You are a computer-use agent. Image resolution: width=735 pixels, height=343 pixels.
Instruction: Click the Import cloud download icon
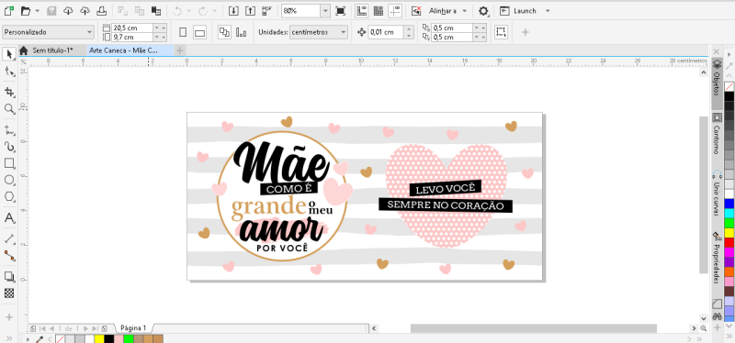tap(68, 10)
